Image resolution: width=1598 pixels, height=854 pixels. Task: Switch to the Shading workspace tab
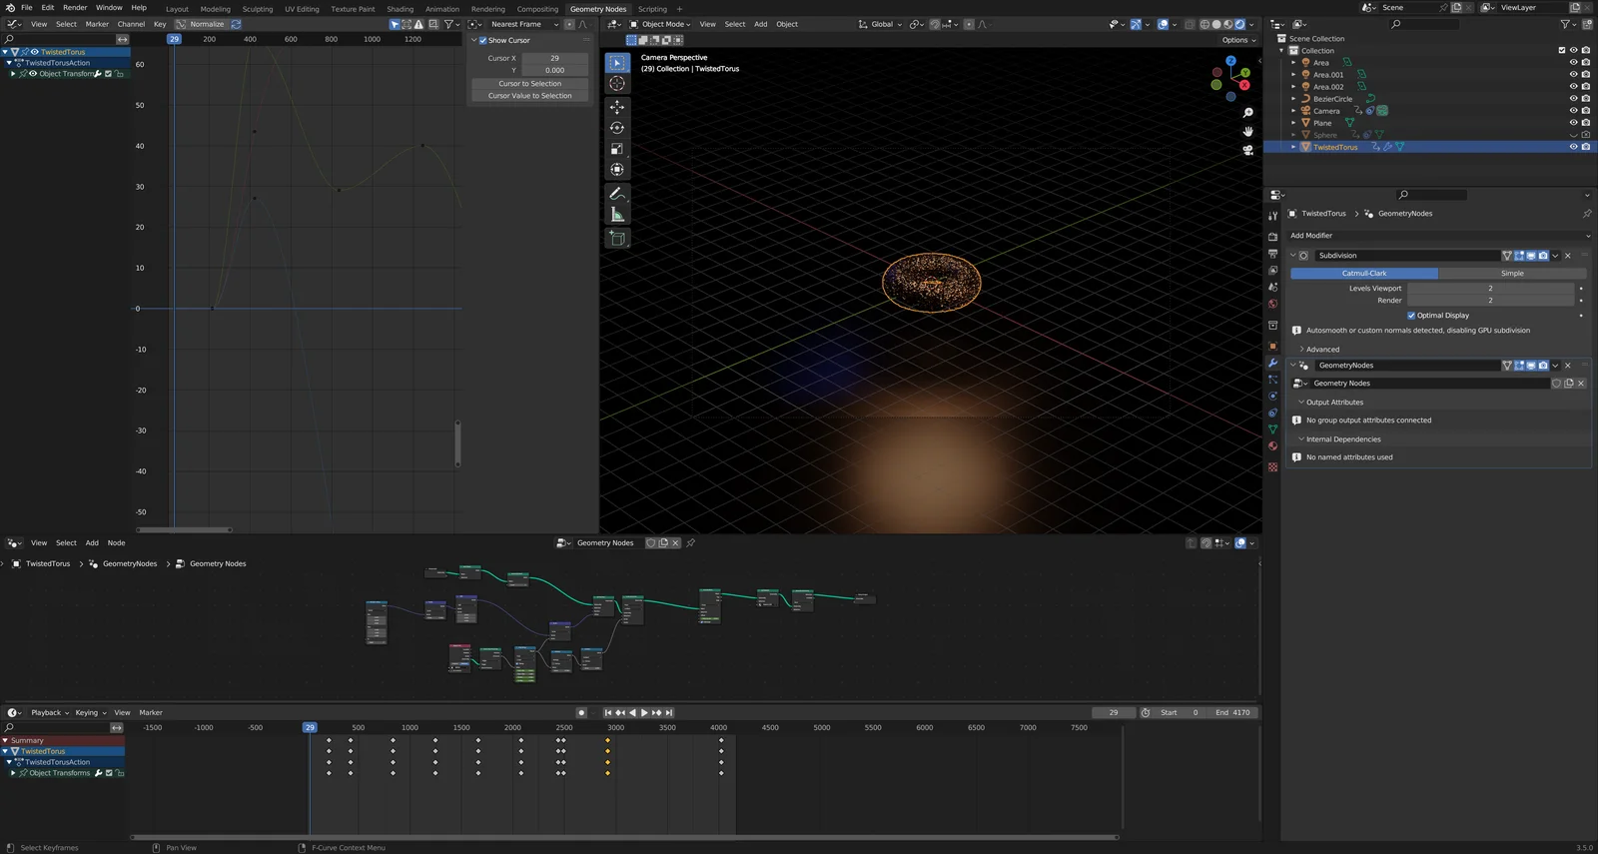[399, 9]
